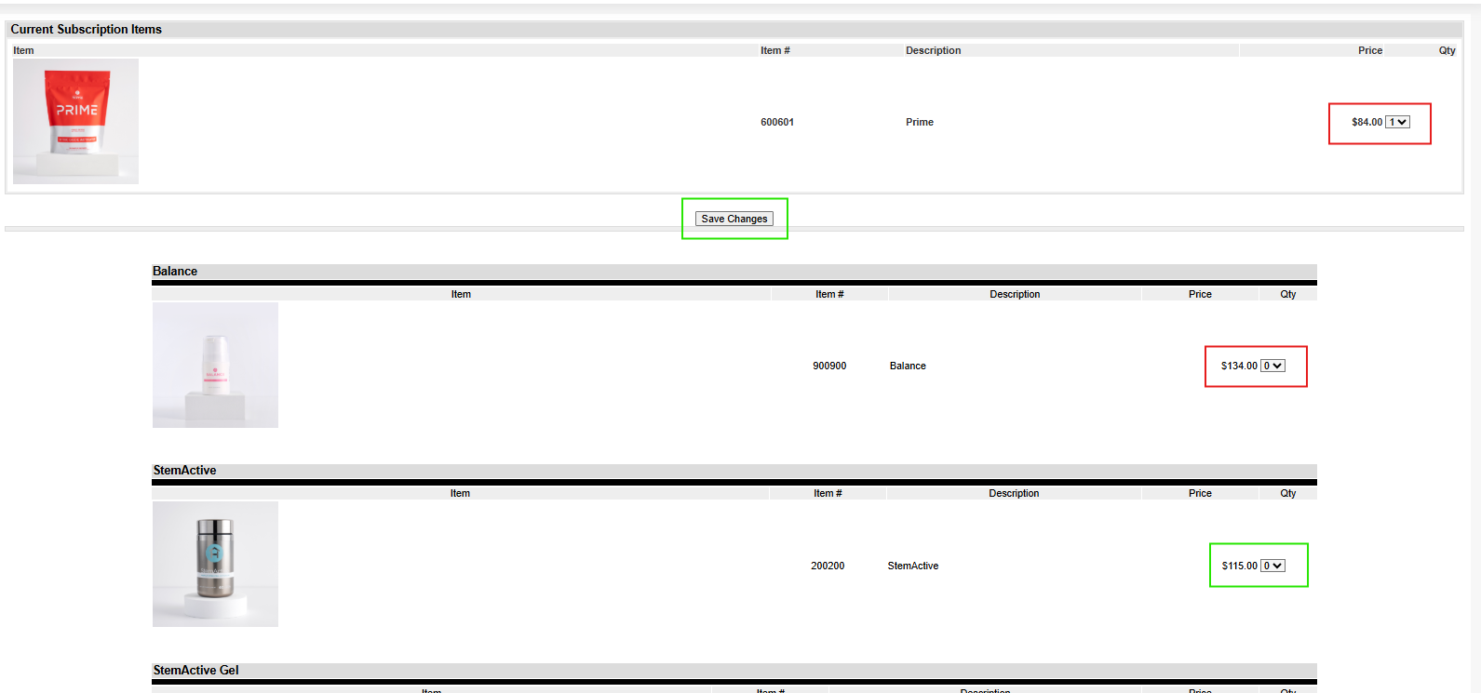
Task: Click Description header in subscription table
Action: click(934, 50)
